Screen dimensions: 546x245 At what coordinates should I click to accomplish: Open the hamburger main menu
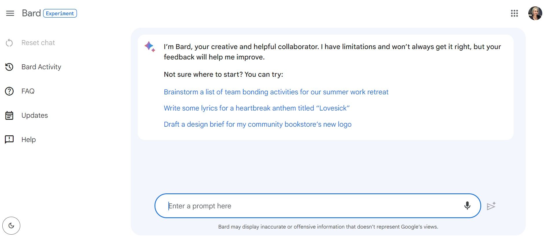coord(10,13)
